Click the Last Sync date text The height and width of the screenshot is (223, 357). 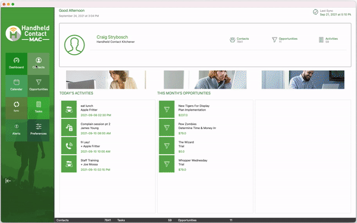[336, 14]
